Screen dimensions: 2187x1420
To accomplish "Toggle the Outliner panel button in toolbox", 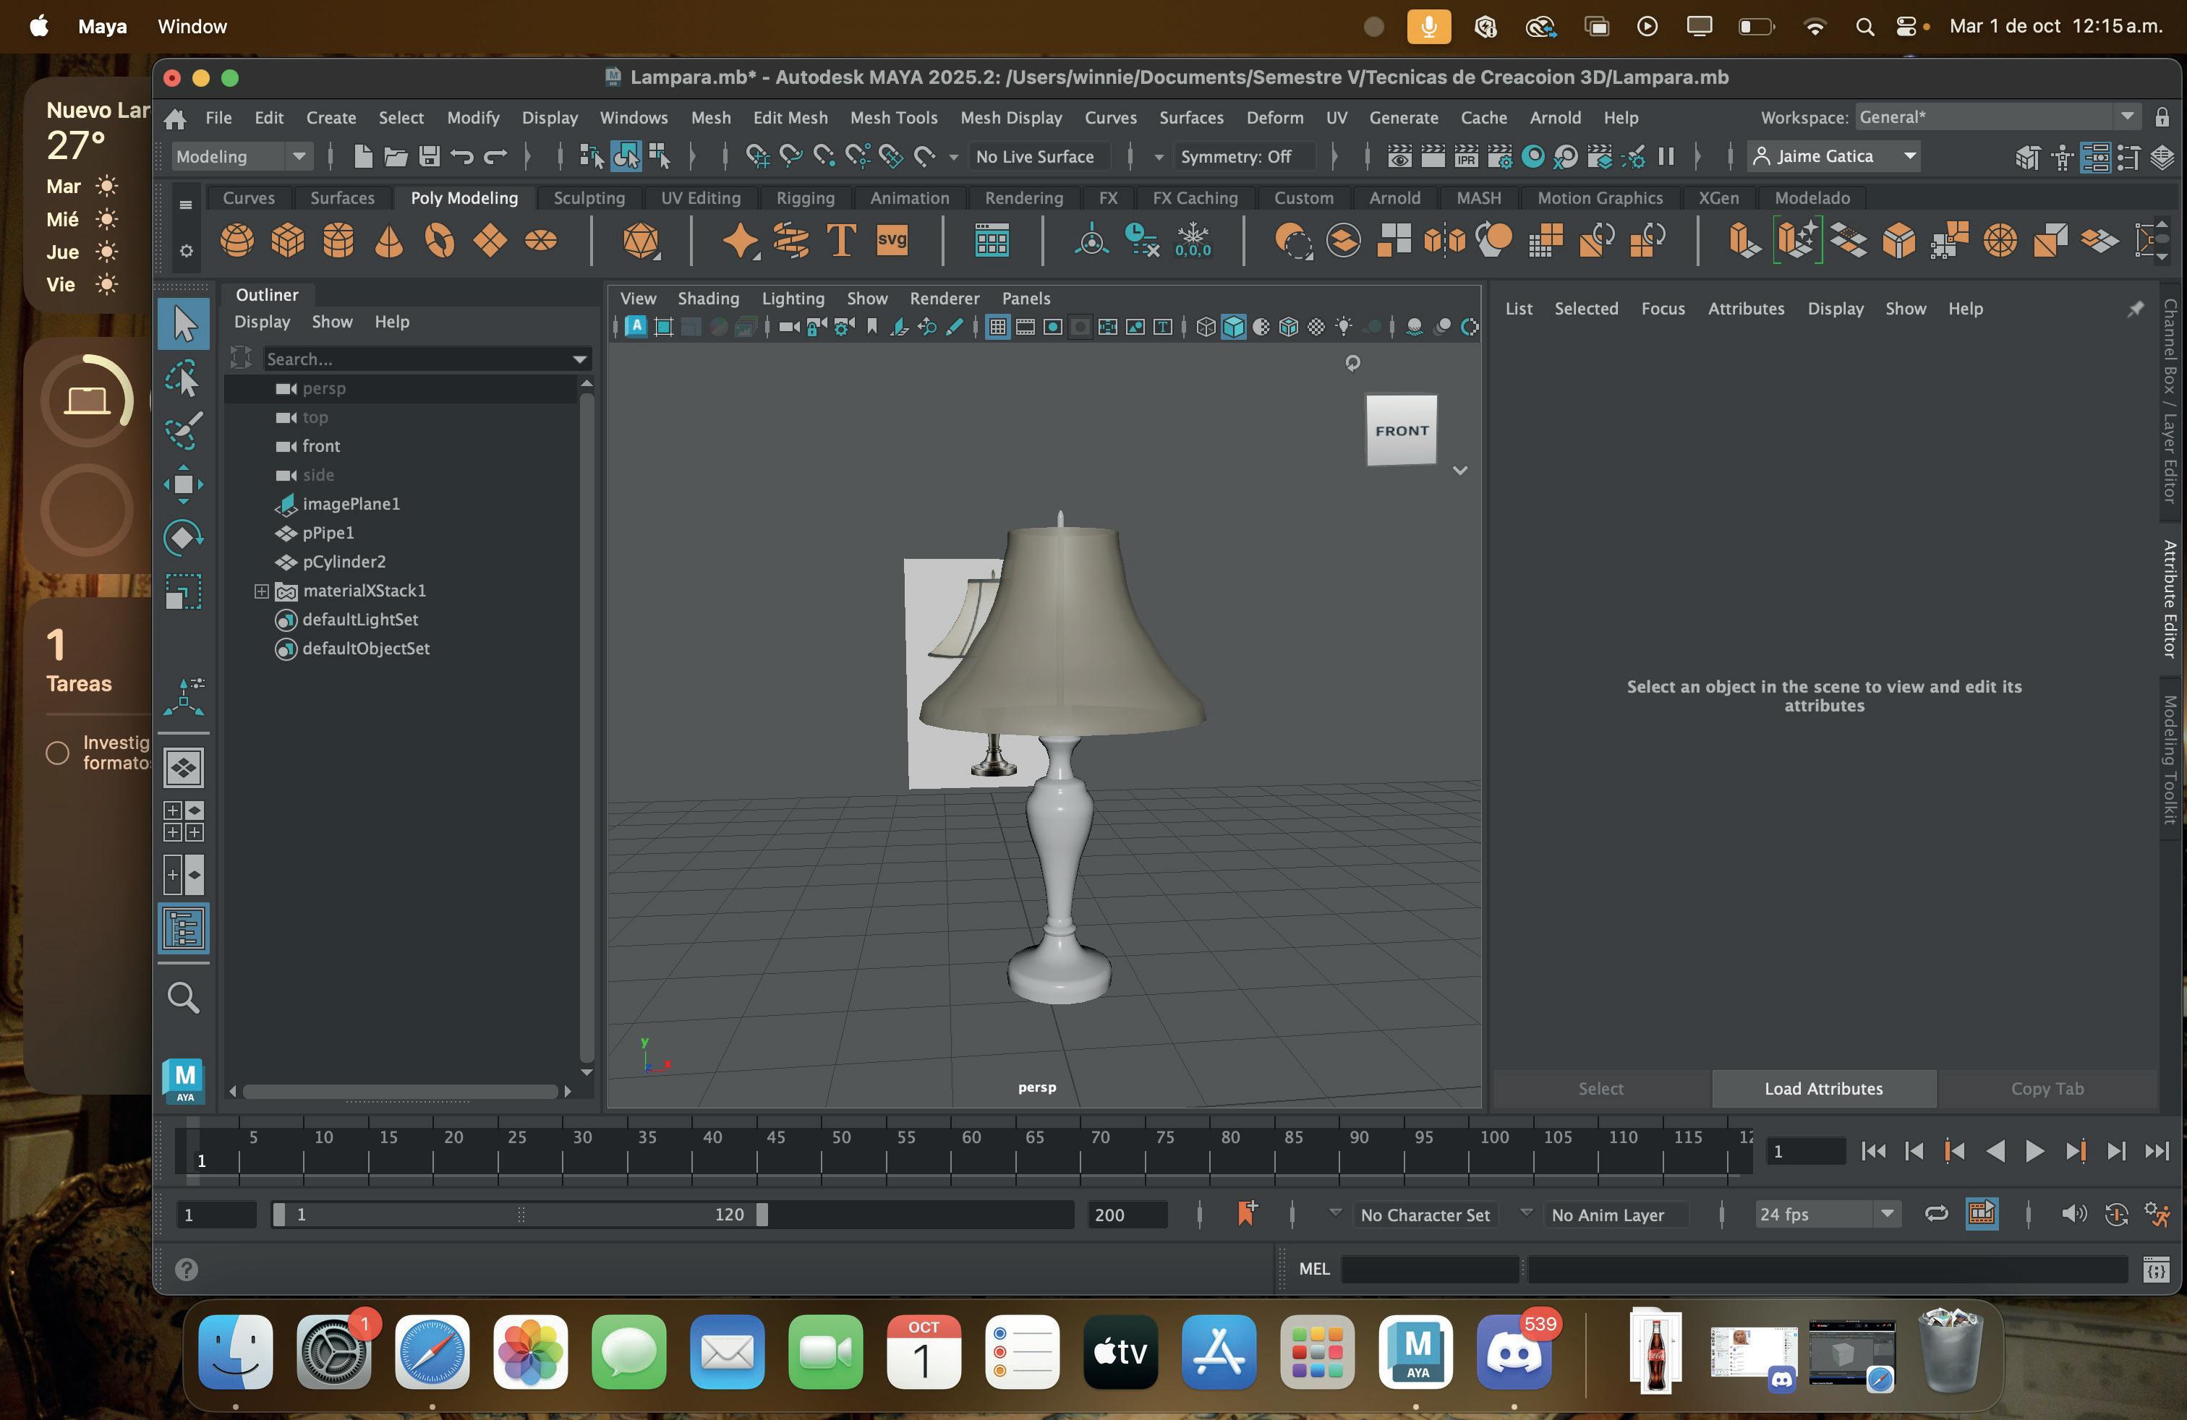I will [184, 928].
